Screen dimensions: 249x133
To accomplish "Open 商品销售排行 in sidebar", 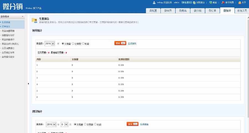I will coord(8,40).
